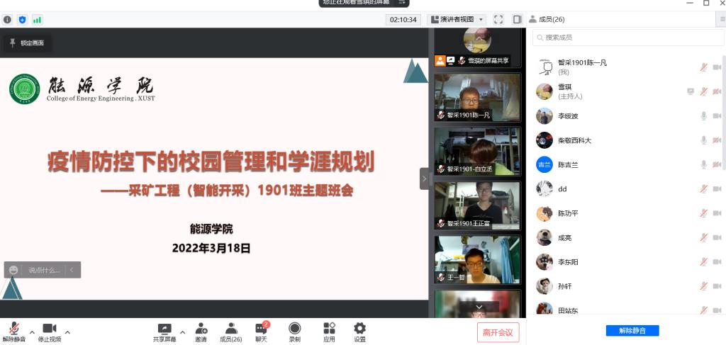Viewport: 726px width, 345px height.
Task: Open 成员(26) members list in toolbar
Action: (231, 329)
